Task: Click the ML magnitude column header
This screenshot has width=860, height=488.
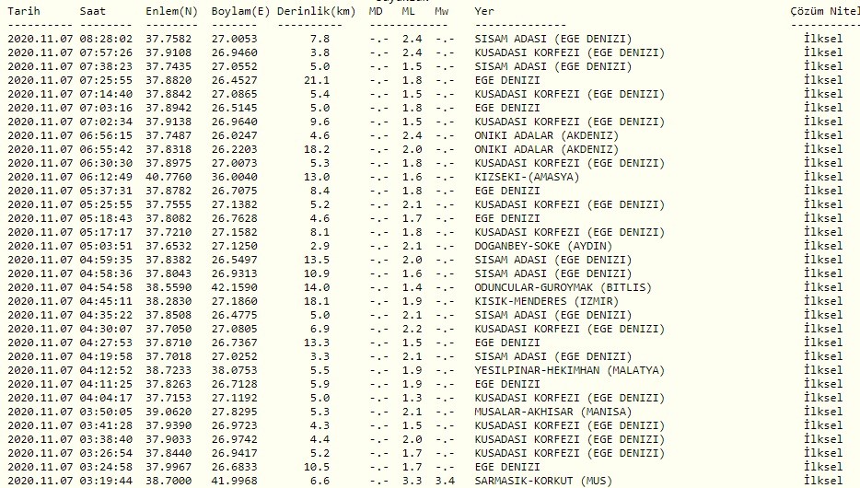Action: [x=410, y=10]
